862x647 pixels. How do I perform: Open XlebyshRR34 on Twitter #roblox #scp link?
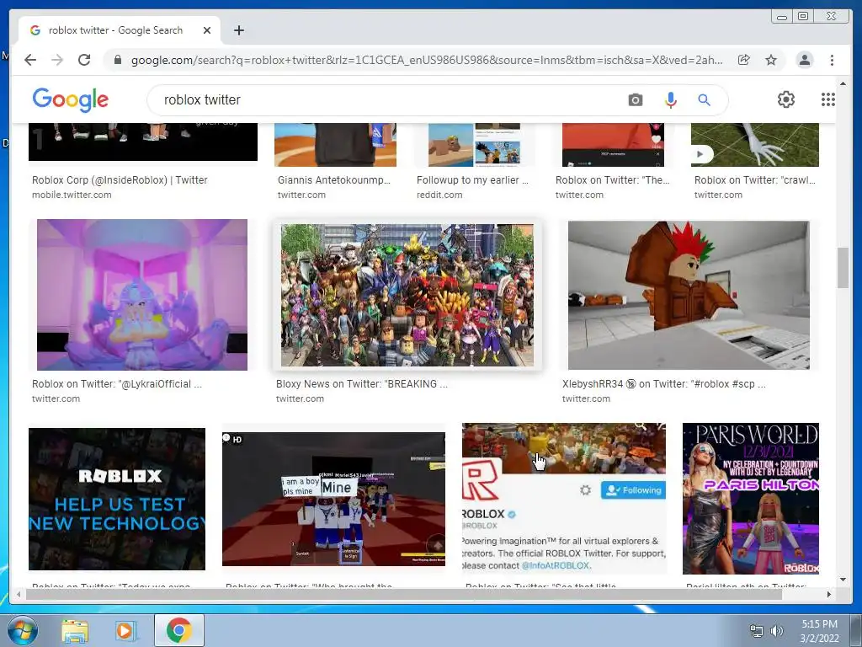coord(664,384)
